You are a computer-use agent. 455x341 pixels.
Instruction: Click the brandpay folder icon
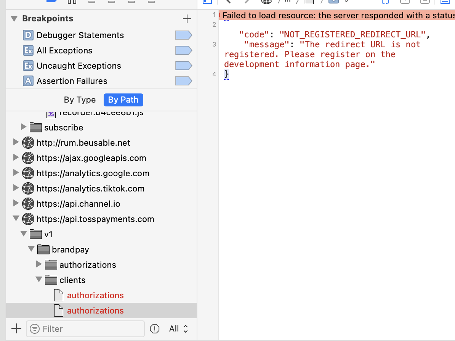click(43, 249)
